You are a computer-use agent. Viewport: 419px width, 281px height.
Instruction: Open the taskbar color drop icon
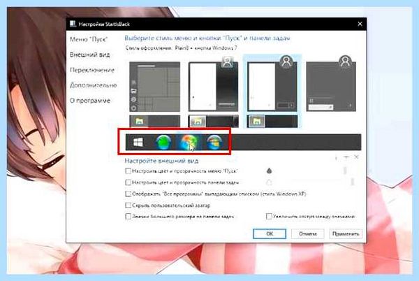click(x=269, y=182)
